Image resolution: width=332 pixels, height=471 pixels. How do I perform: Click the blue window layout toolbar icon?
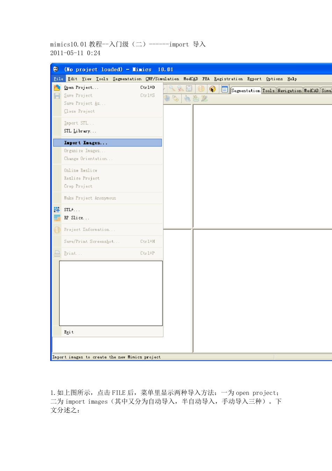225,89
